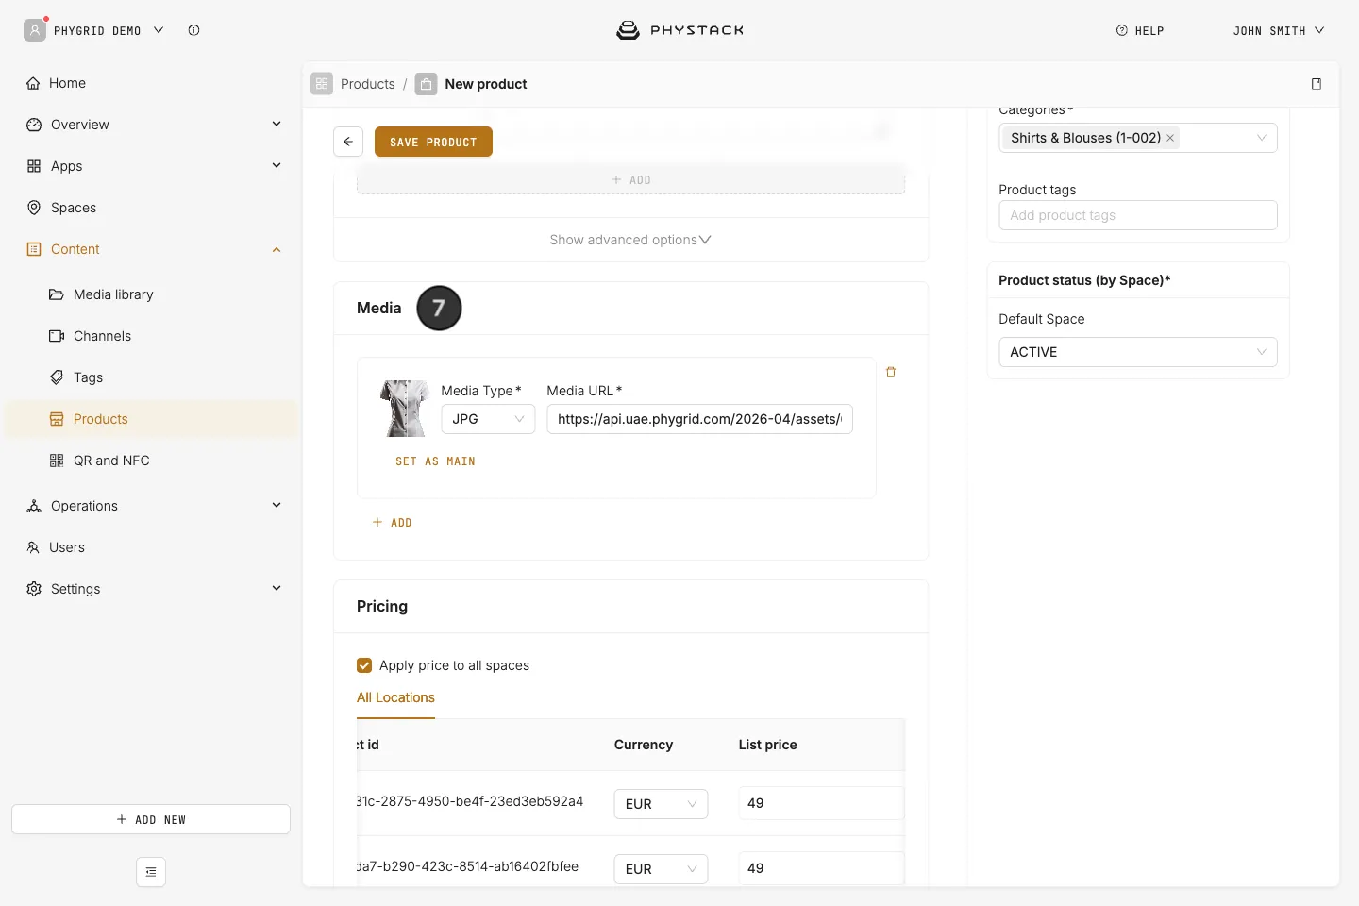Collapse sidebar using bottom list icon
The width and height of the screenshot is (1359, 906).
[x=151, y=872]
